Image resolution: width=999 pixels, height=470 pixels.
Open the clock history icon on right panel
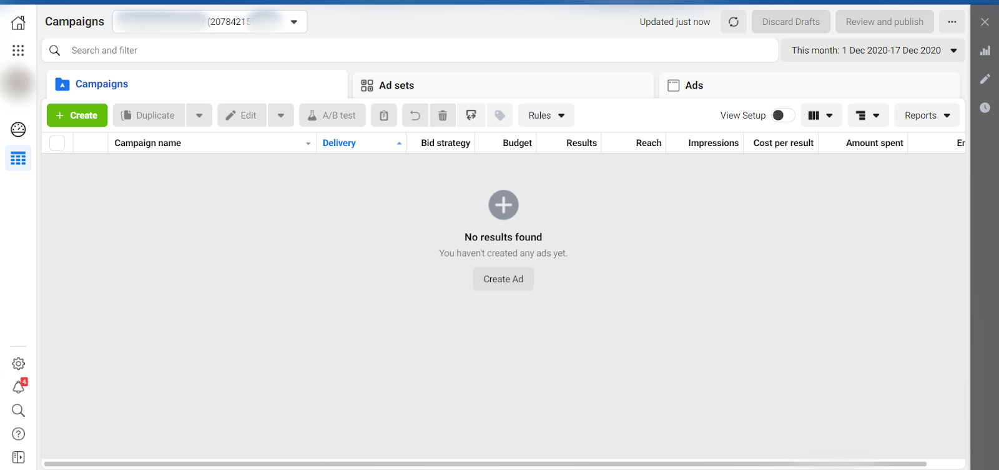[x=985, y=107]
